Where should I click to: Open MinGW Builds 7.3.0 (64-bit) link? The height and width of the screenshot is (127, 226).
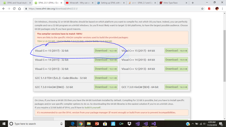pyautogui.click(x=98, y=41)
